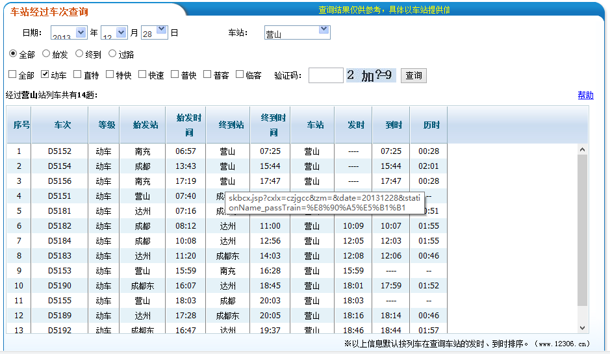Image resolution: width=610 pixels, height=354 pixels.
Task: Select the 过路 radio option
Action: tap(112, 54)
